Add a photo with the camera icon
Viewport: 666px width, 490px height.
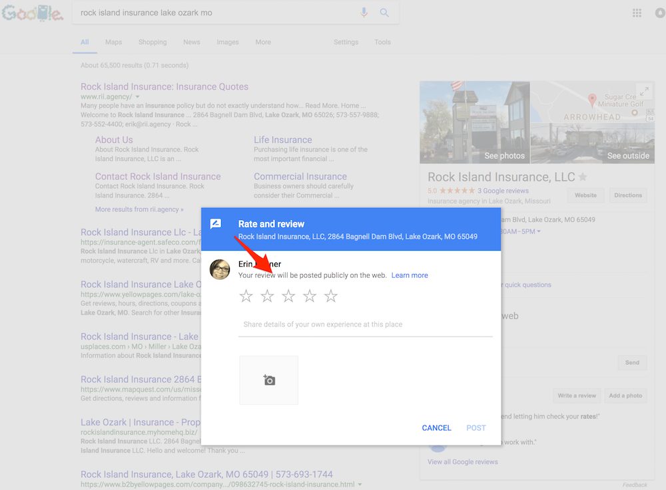(269, 380)
